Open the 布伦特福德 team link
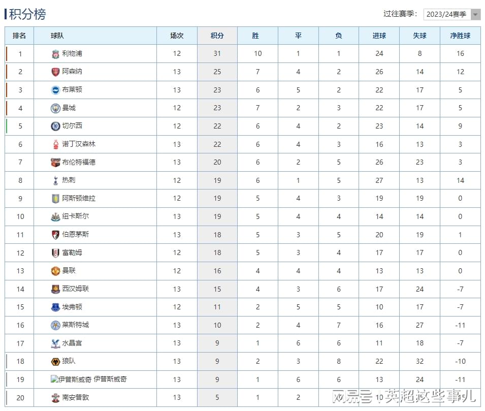Viewport: 485px width, 411px height. point(79,162)
